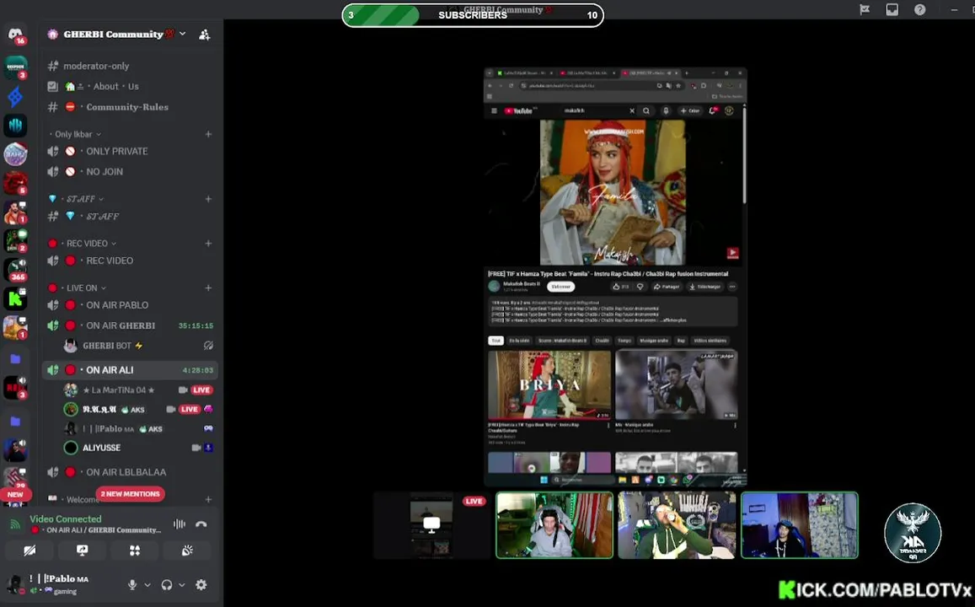Image resolution: width=975 pixels, height=607 pixels.
Task: Click the Video Connected status text
Action: 65,518
